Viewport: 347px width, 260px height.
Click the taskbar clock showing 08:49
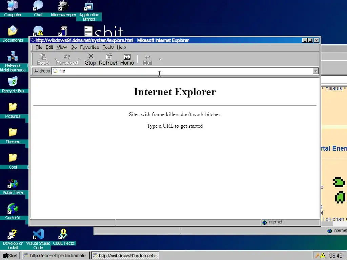pos(336,256)
